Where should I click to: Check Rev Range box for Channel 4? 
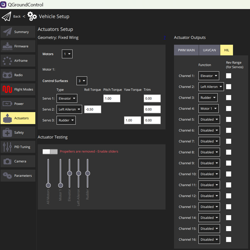228,109
